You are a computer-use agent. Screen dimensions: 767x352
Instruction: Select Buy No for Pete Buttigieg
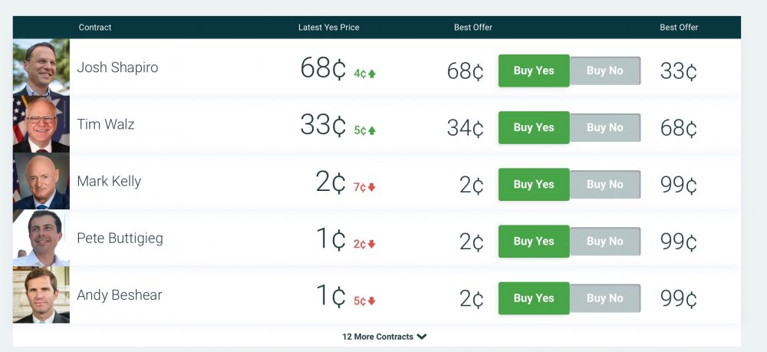(605, 241)
